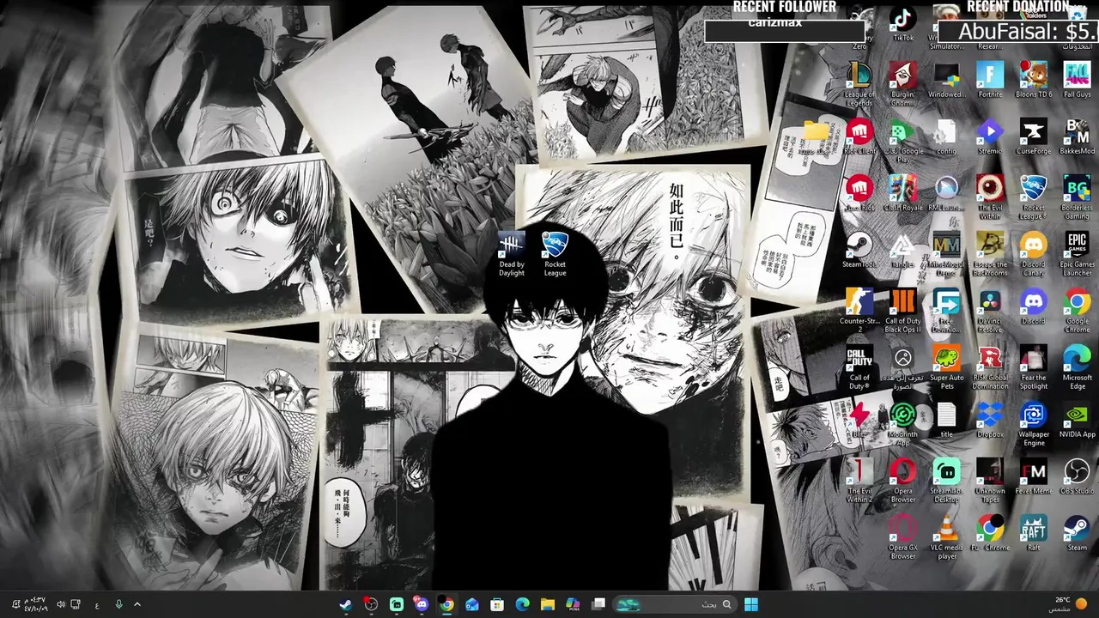Launch DaVinci Resolve desktop shortcut
Screen dimensions: 1099x618
(x=990, y=311)
